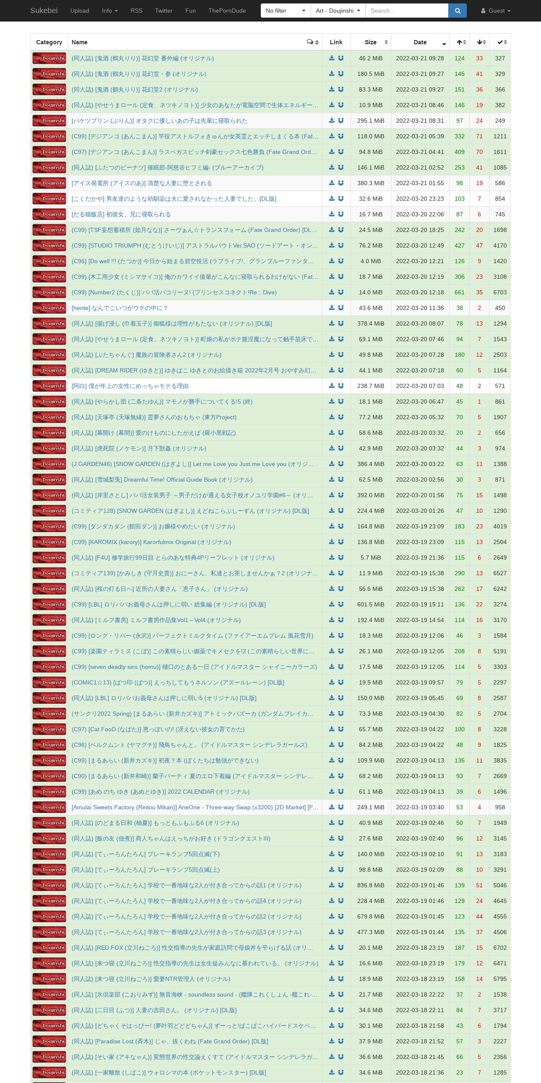Viewport: 541px width, 1083px height.
Task: Open the '2022 CALENDAR' torrent entry
Action: [161, 792]
